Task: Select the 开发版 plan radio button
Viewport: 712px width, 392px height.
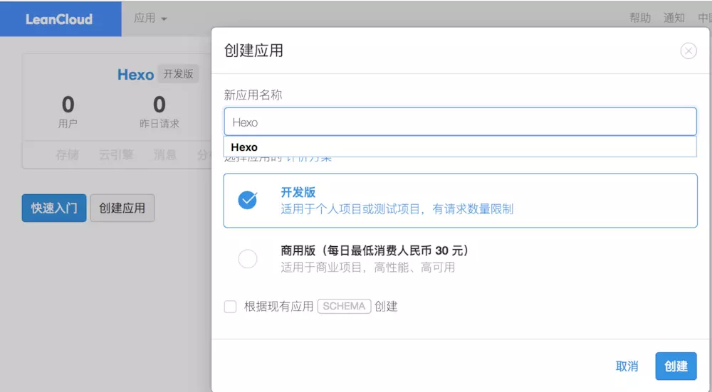Action: coord(248,200)
